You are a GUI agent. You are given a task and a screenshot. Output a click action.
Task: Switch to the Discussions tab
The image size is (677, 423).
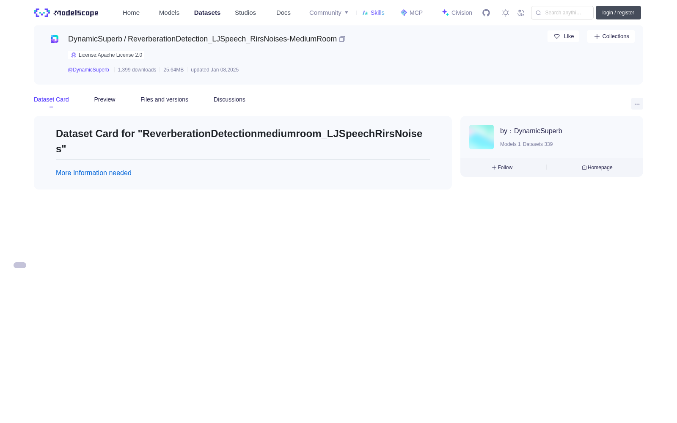[x=229, y=99]
